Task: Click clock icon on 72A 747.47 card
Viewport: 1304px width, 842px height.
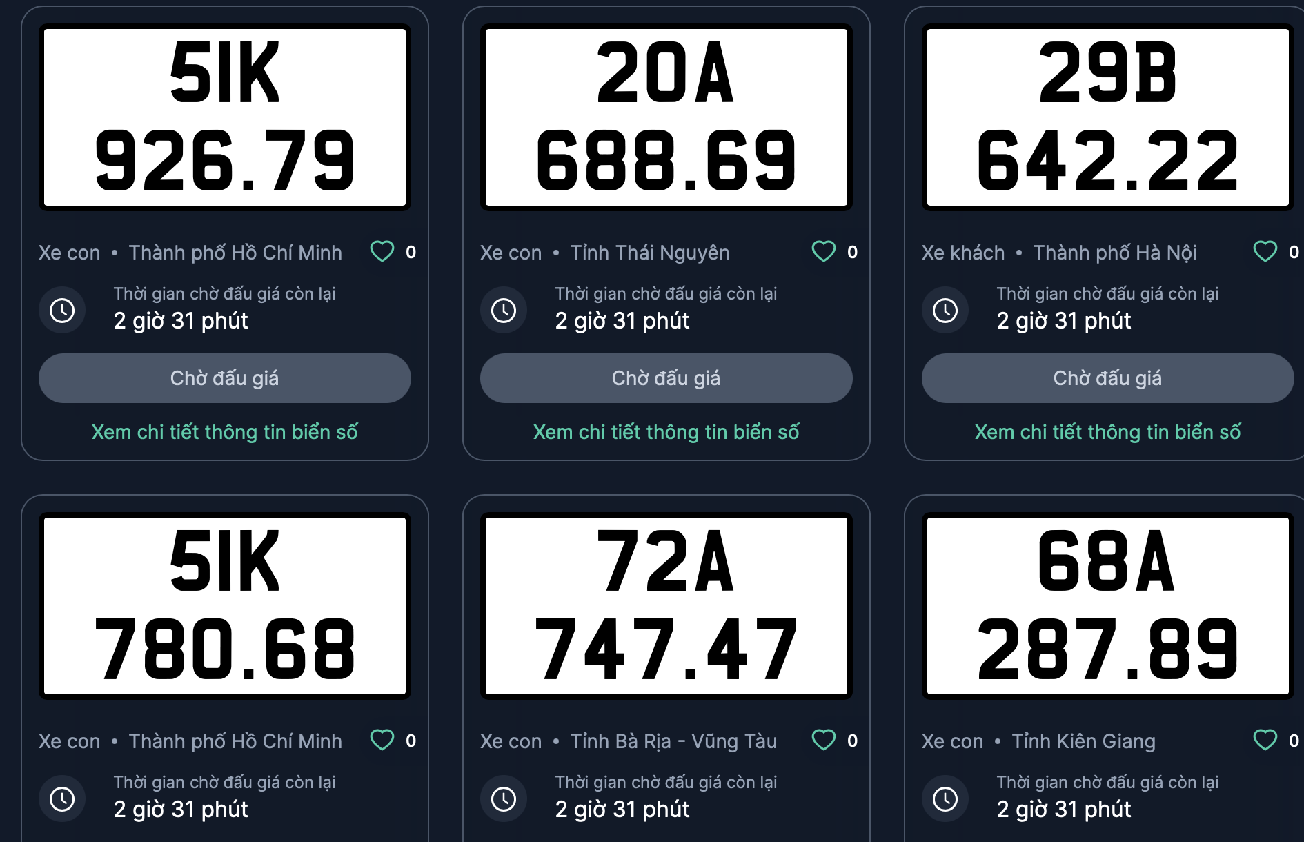Action: point(504,799)
